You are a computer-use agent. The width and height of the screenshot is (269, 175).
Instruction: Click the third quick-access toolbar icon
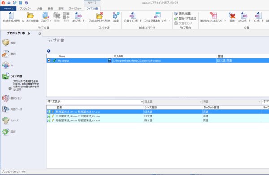pos(15,3)
